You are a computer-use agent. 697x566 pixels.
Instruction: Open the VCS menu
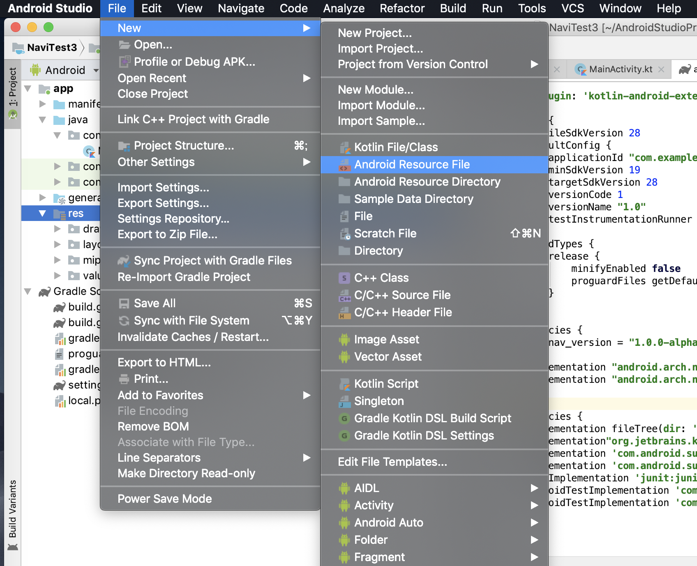[x=572, y=8]
